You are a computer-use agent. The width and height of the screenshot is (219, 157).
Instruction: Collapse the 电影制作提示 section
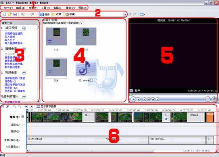[x=24, y=96]
